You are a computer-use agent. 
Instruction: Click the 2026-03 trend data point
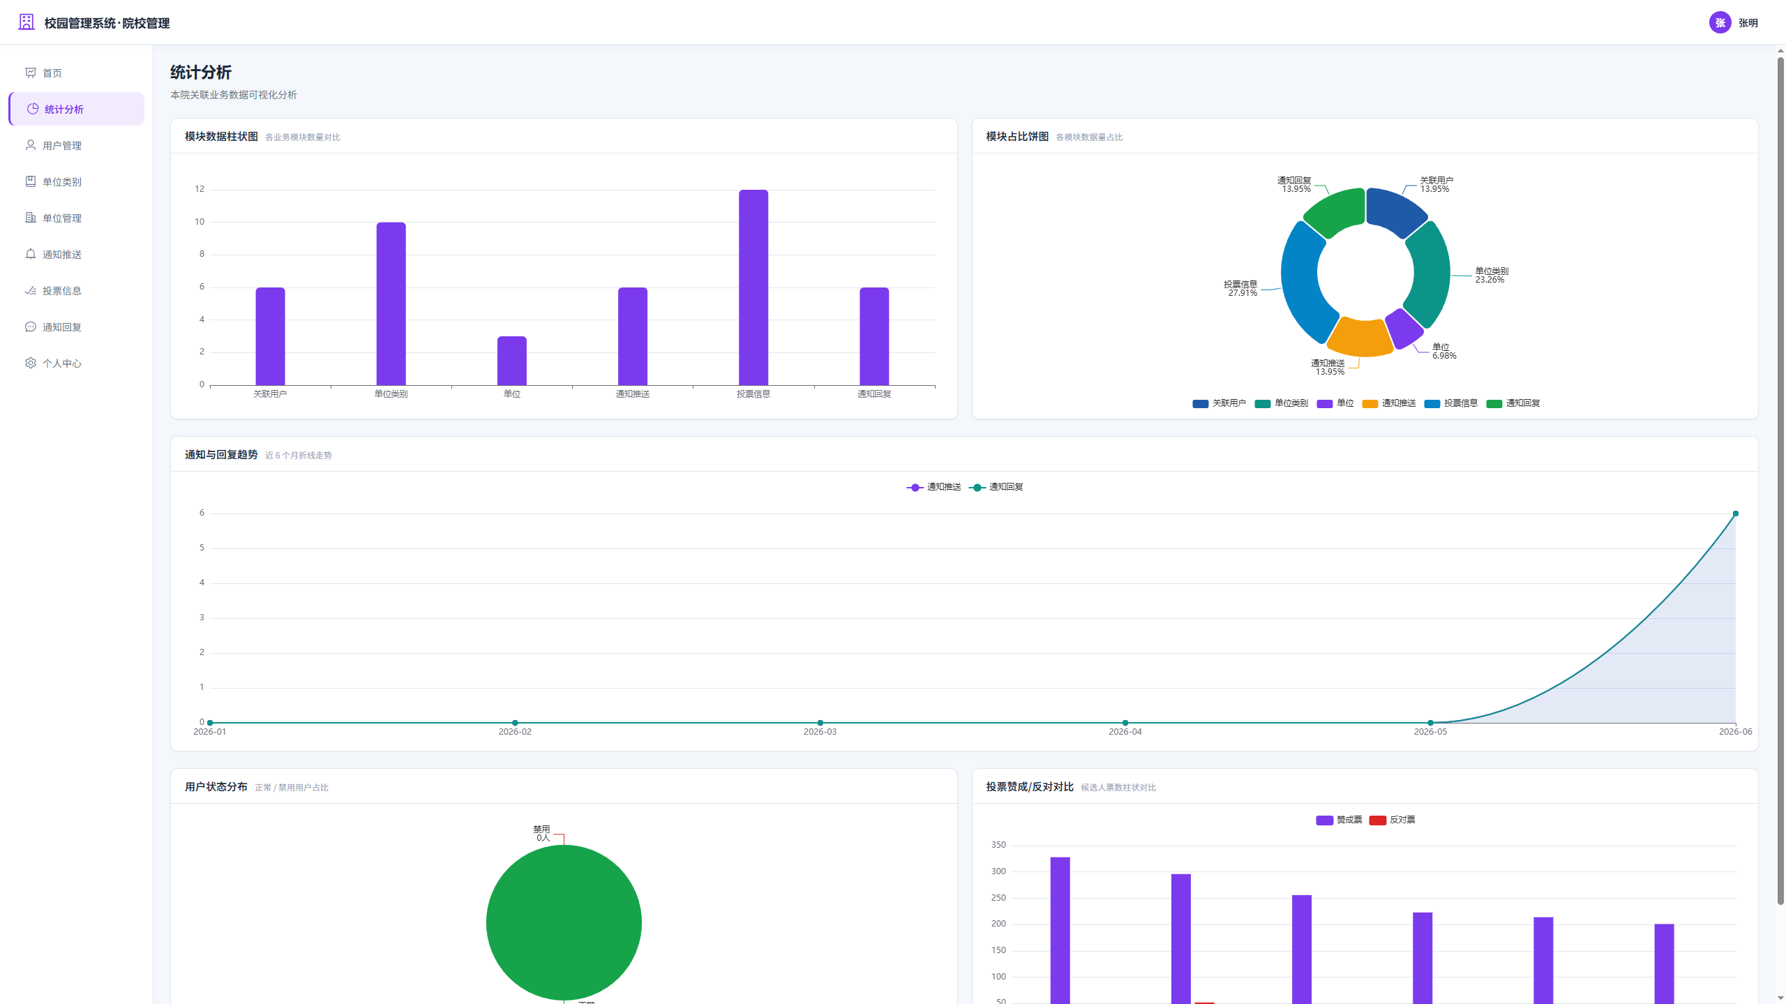820,723
